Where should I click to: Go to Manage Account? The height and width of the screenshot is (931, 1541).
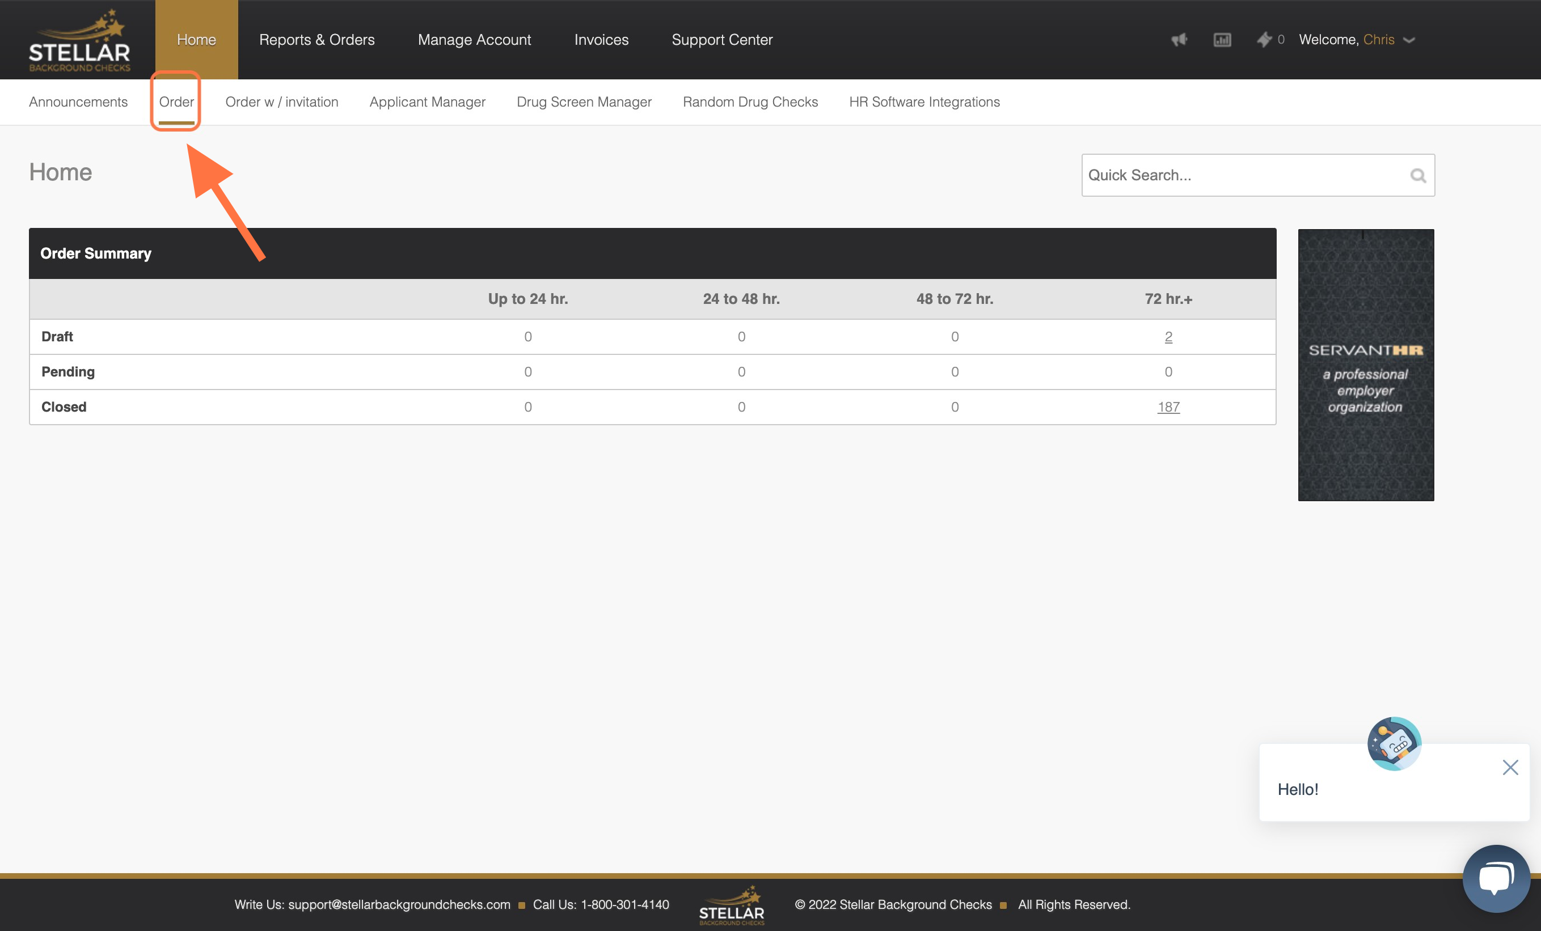click(474, 40)
